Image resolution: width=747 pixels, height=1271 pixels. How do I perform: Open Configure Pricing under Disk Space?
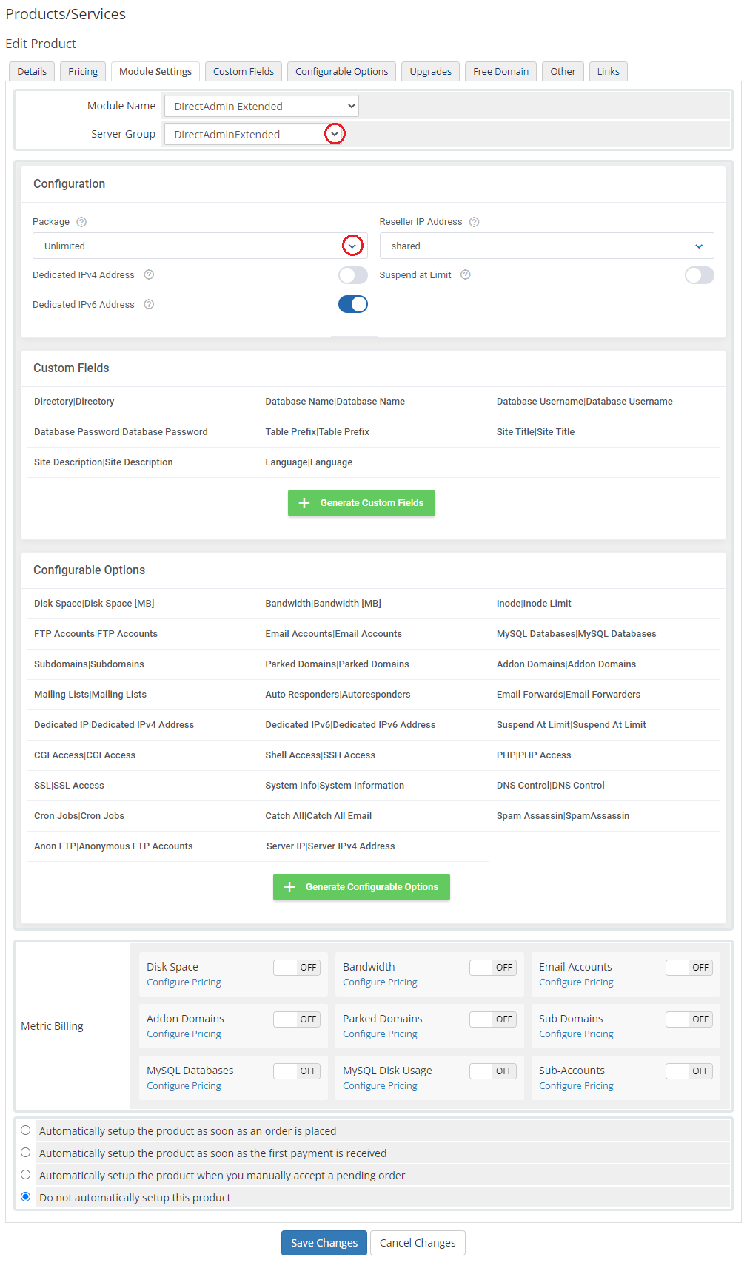[184, 982]
